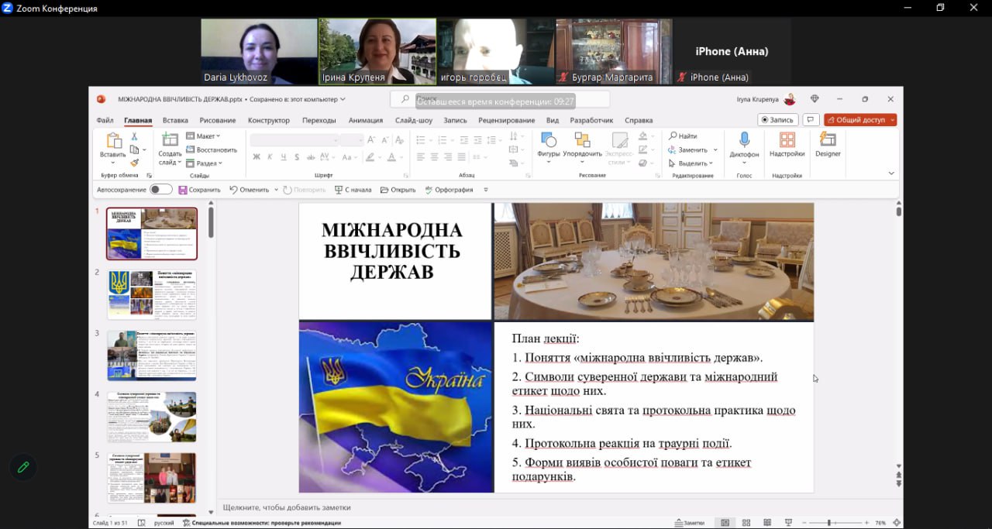This screenshot has width=992, height=529.
Task: Open text highlight color tool
Action: (370, 157)
